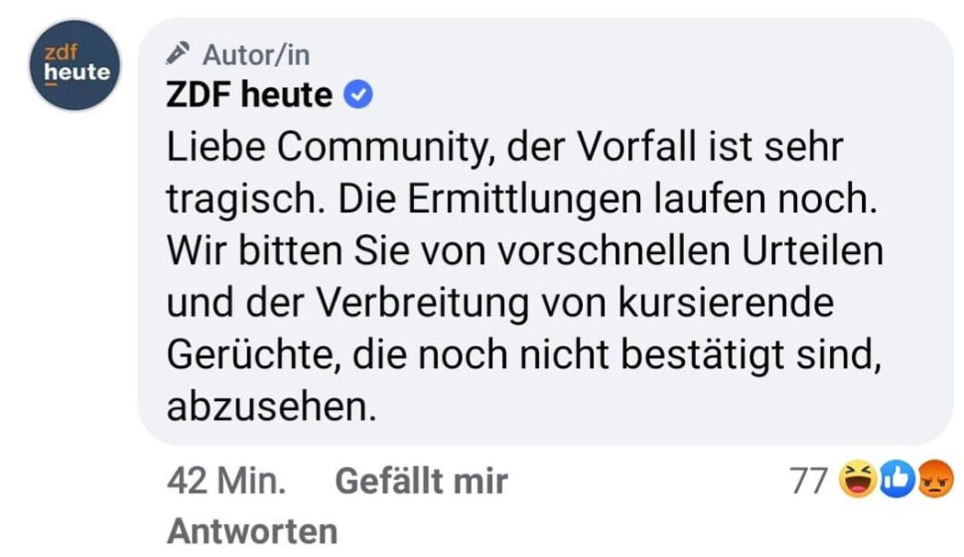
Task: Click the Autor/in label
Action: tap(256, 55)
